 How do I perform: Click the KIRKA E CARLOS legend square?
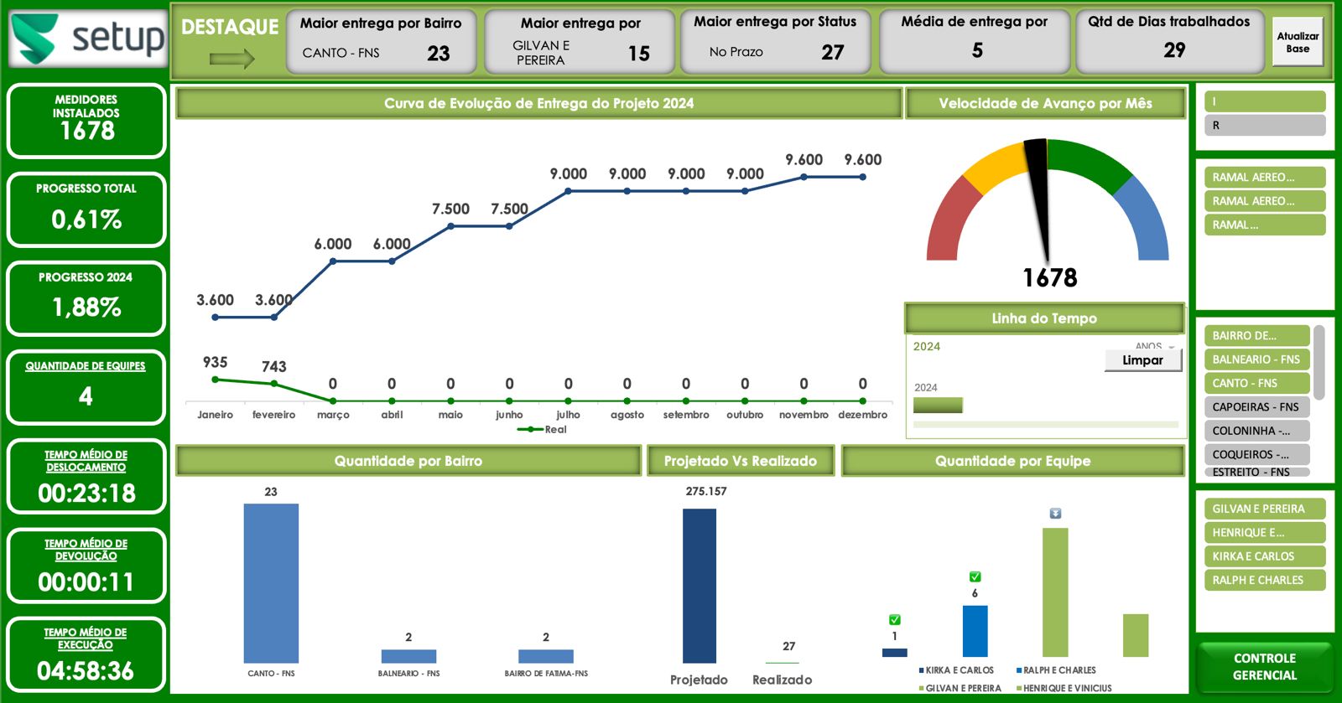[x=922, y=670]
